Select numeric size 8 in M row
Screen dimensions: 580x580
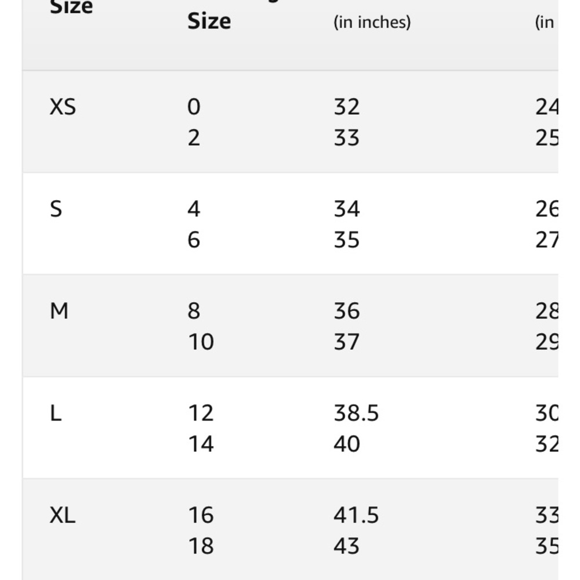click(x=194, y=311)
